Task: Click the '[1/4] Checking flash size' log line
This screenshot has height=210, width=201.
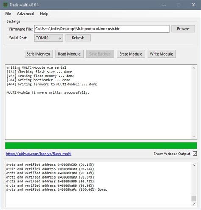Action: (39, 72)
